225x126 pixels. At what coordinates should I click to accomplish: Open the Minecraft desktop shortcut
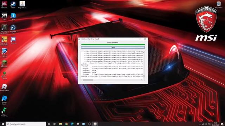click(4, 64)
